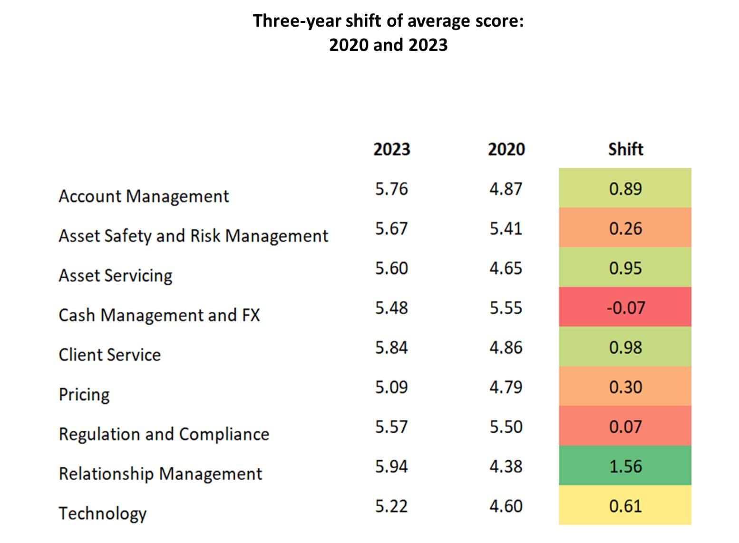Click the Client Service row label
This screenshot has width=739, height=543.
pos(110,355)
